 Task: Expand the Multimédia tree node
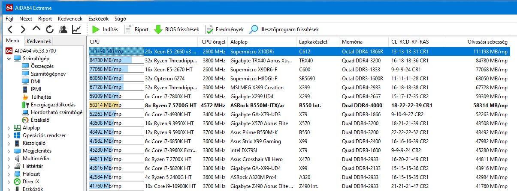pos(9,159)
